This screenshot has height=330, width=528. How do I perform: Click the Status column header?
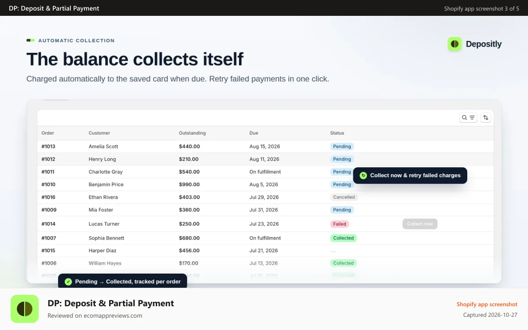(337, 133)
